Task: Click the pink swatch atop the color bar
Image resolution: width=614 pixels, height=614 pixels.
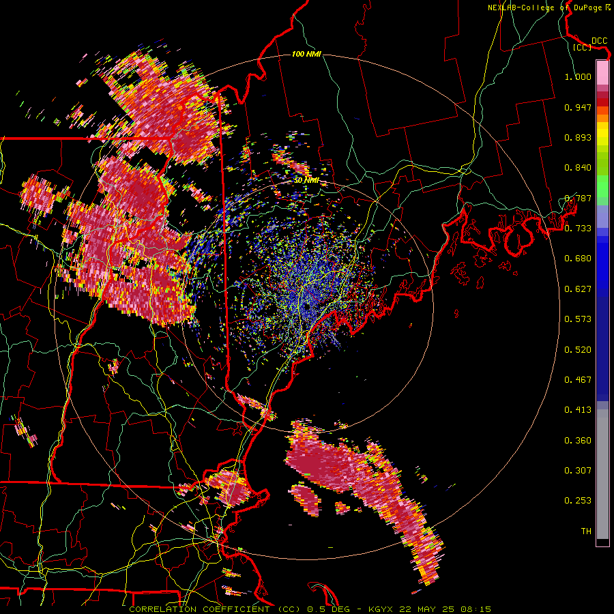Action: [x=602, y=72]
